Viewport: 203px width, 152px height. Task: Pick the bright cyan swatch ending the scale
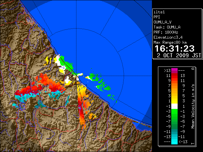[x=174, y=142]
